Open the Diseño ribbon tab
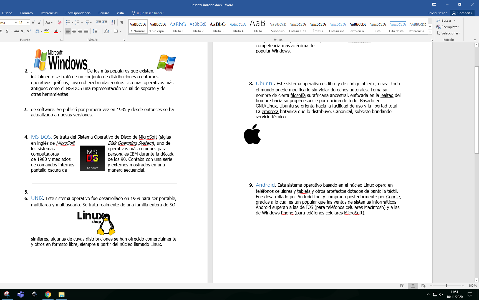479x300 pixels. [7, 13]
